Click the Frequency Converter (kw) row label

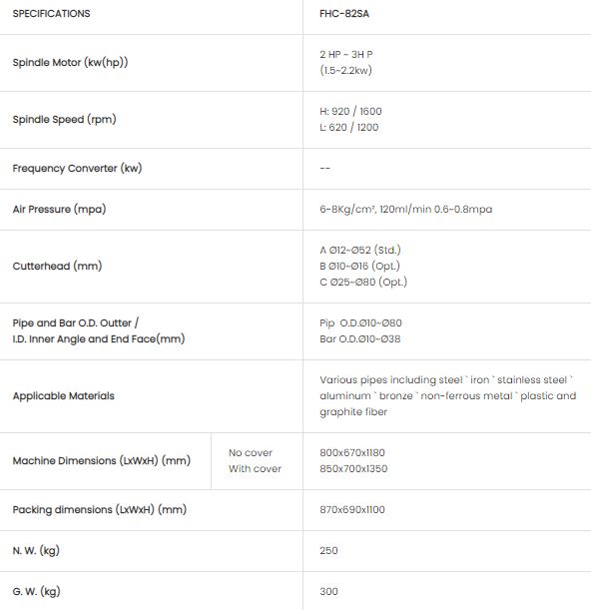coord(77,168)
